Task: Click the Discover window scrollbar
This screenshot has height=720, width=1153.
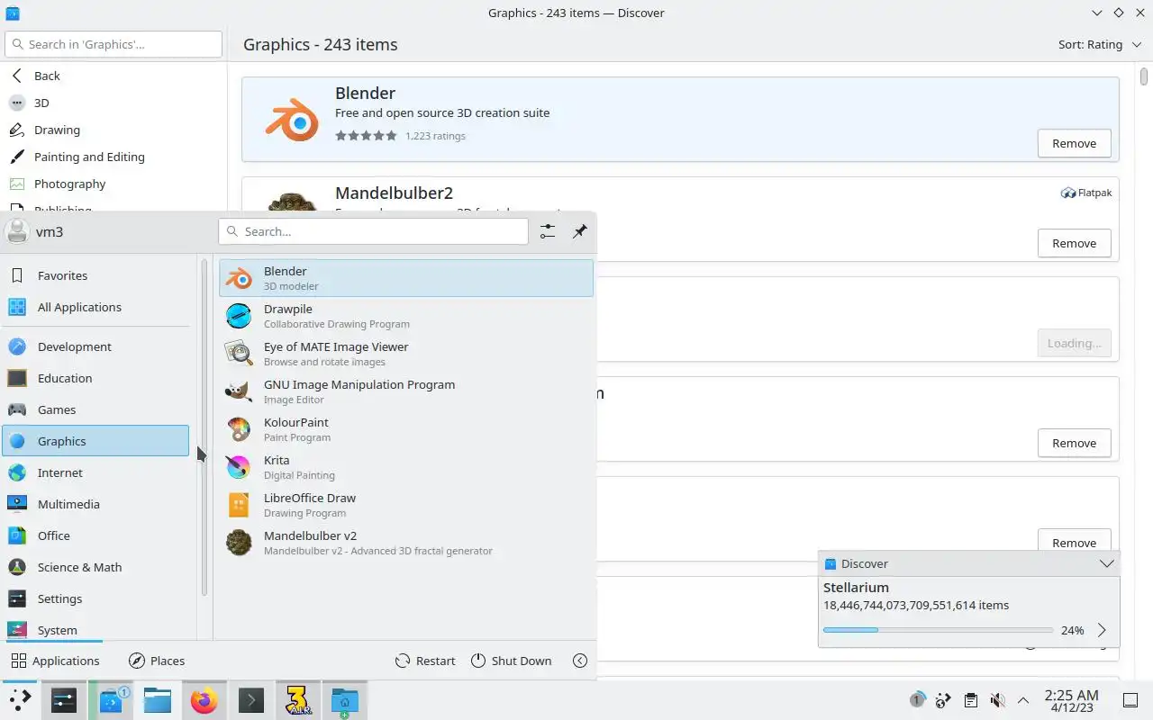Action: 1145,76
